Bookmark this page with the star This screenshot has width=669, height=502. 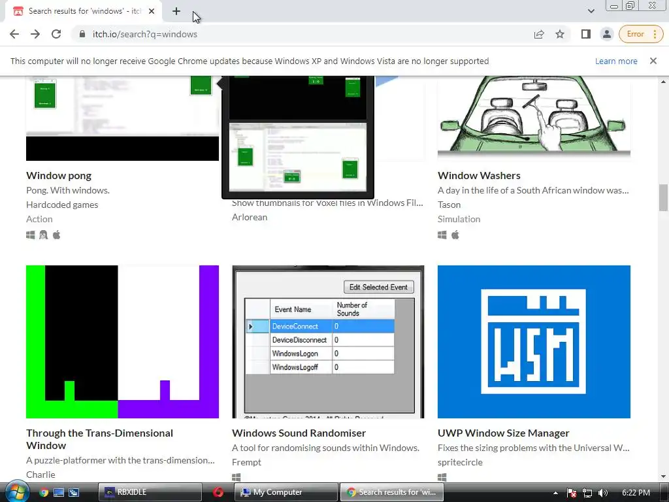(x=560, y=34)
